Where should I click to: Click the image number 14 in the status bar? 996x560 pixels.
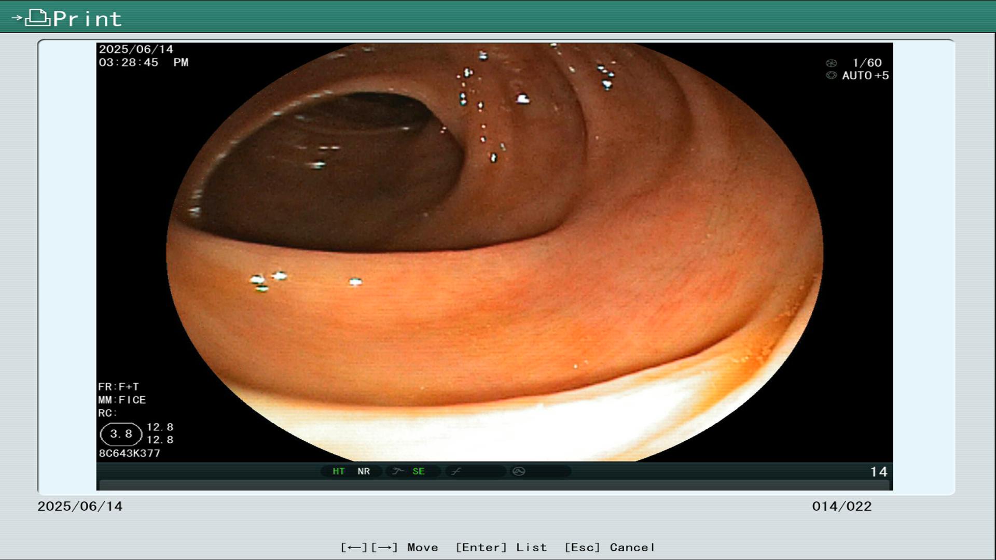(x=879, y=472)
